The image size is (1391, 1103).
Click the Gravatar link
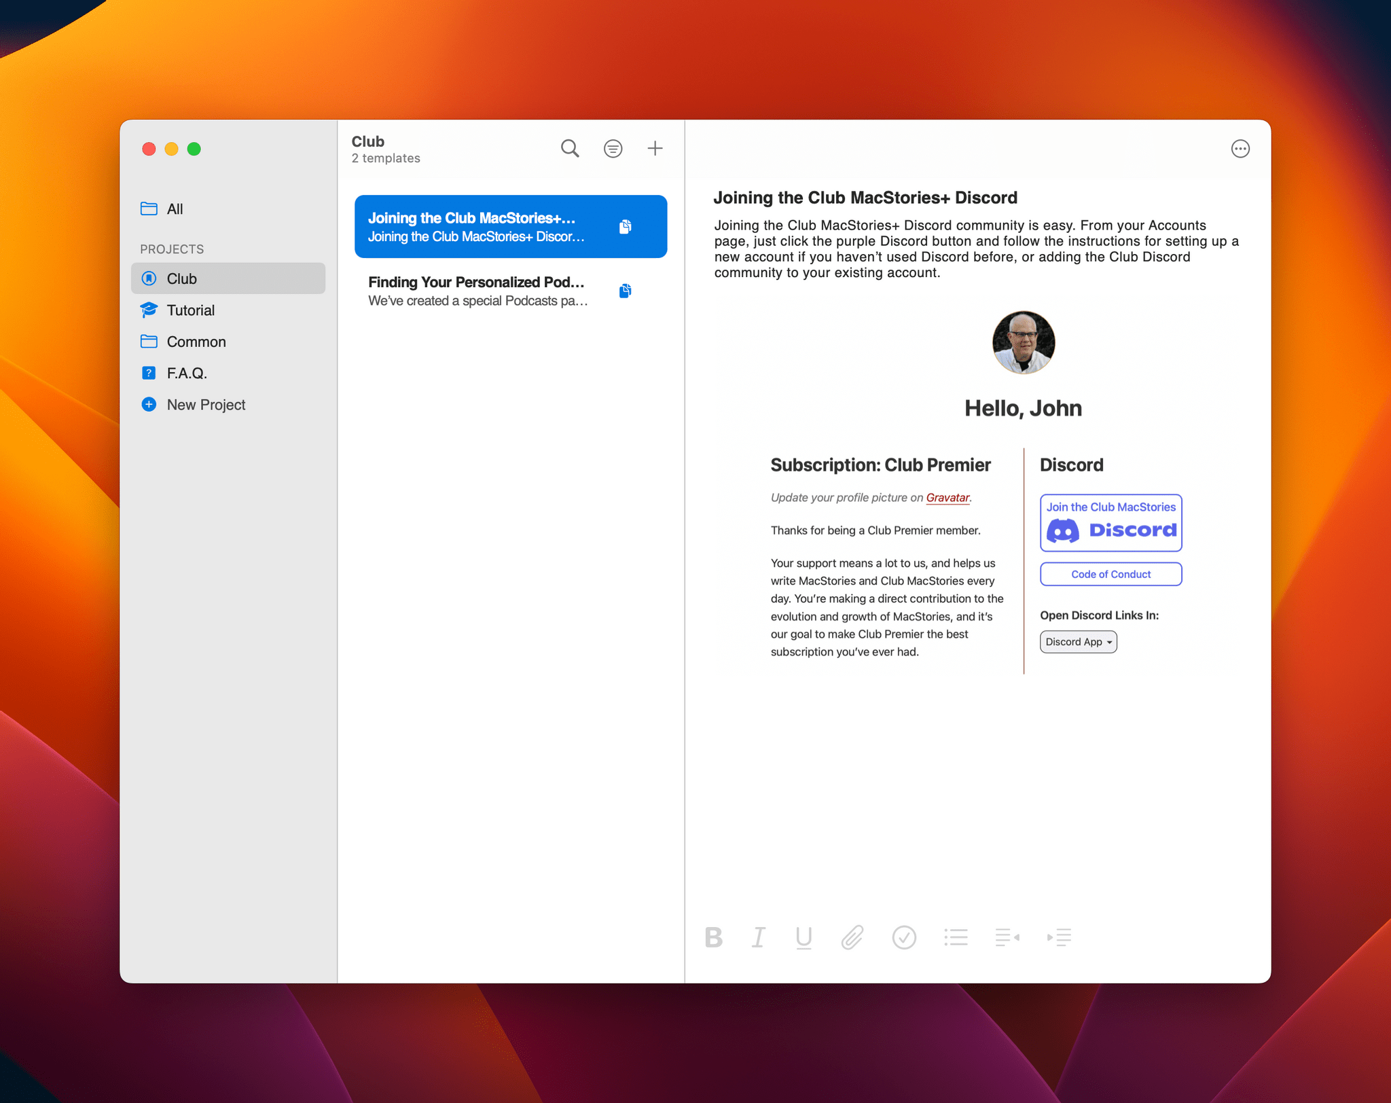point(947,497)
